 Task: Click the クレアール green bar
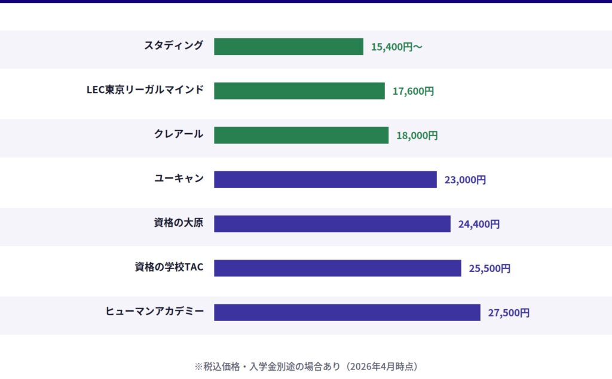[x=301, y=135]
